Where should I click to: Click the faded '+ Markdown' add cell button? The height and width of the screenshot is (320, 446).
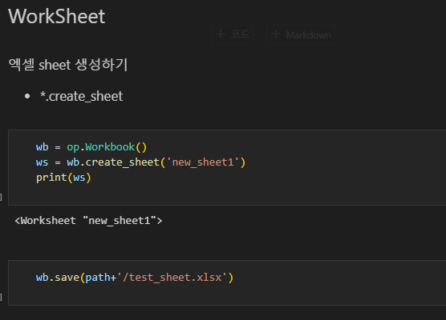pyautogui.click(x=301, y=34)
